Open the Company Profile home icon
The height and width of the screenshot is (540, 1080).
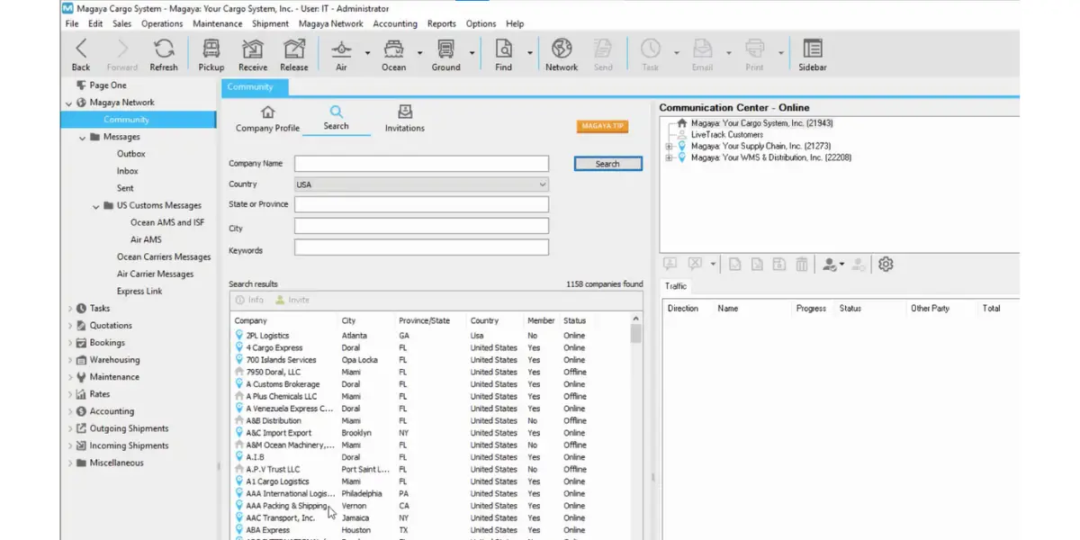pos(267,112)
